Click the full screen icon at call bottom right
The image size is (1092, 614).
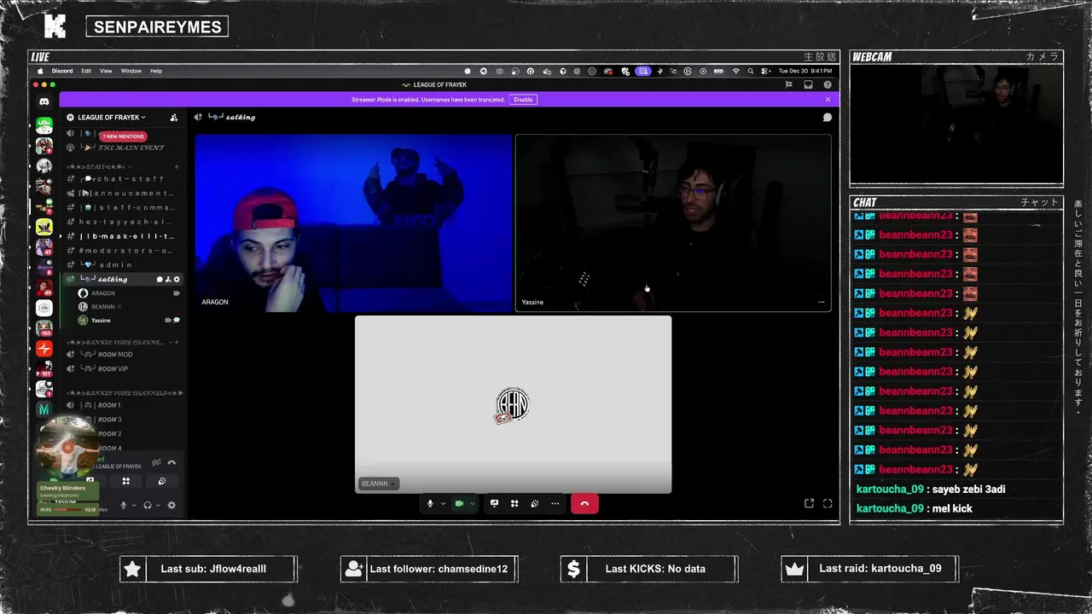[828, 504]
